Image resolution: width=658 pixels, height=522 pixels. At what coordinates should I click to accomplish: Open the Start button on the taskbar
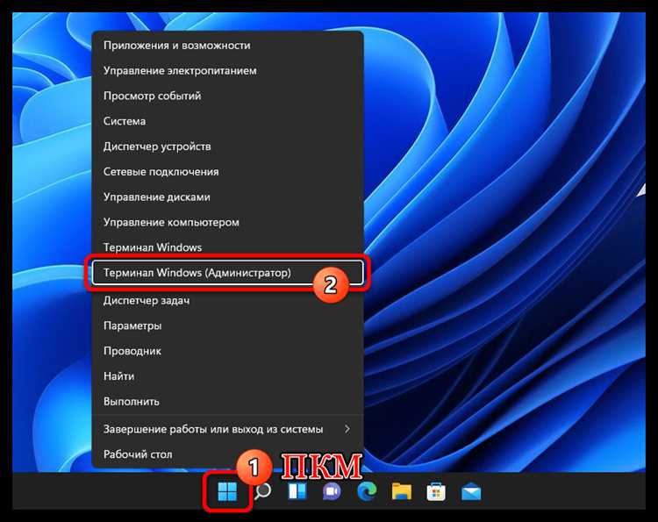[x=227, y=491]
